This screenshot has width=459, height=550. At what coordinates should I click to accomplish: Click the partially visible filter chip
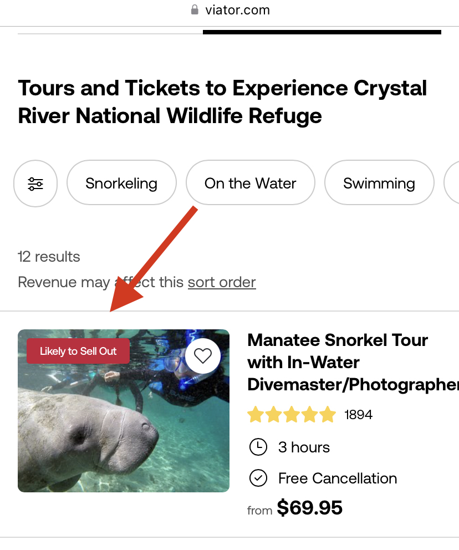[x=452, y=183]
